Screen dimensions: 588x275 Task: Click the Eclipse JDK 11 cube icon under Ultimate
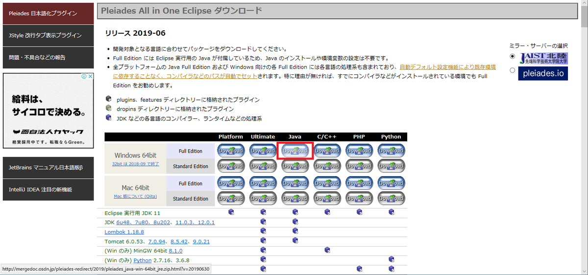[263, 212]
